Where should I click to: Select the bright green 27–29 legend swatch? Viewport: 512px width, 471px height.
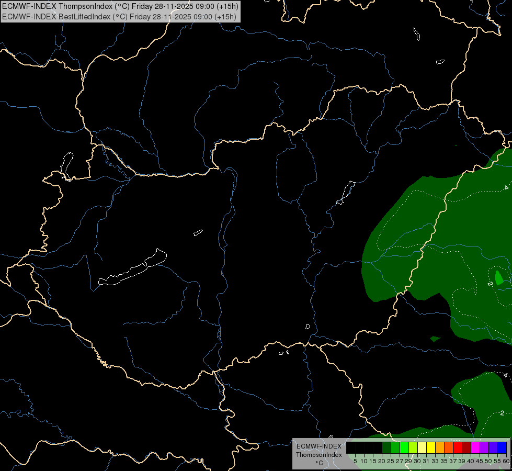click(404, 447)
